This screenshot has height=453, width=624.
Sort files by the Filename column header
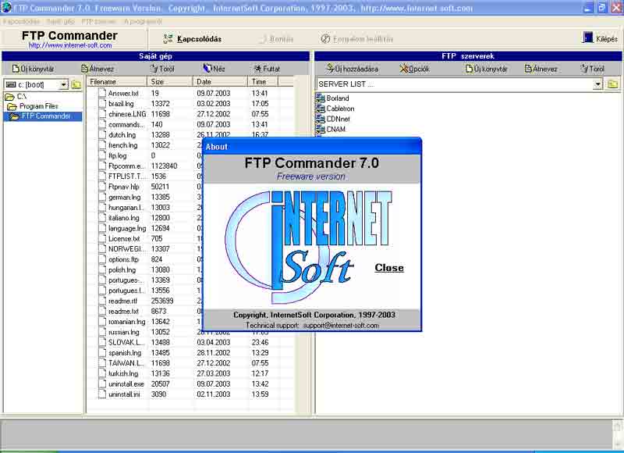pyautogui.click(x=118, y=82)
